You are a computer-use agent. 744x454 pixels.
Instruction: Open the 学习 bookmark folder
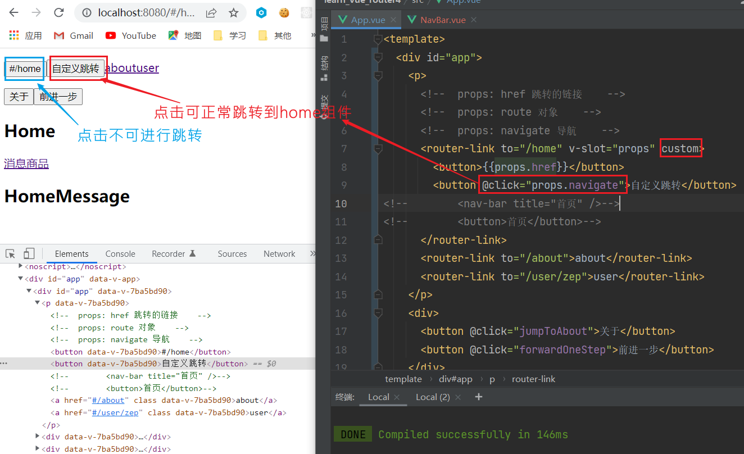click(230, 35)
